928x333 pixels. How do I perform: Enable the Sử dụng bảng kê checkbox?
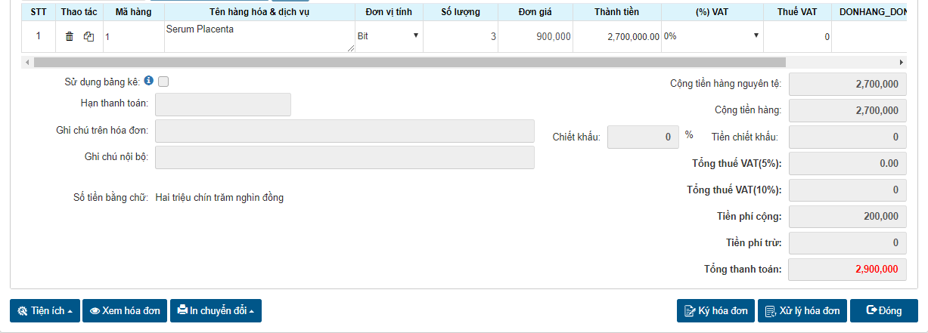[x=163, y=82]
